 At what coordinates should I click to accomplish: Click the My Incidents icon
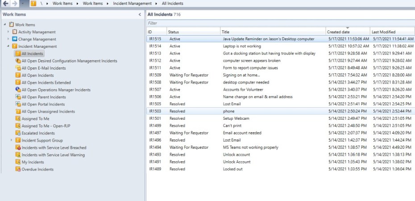pos(18,162)
